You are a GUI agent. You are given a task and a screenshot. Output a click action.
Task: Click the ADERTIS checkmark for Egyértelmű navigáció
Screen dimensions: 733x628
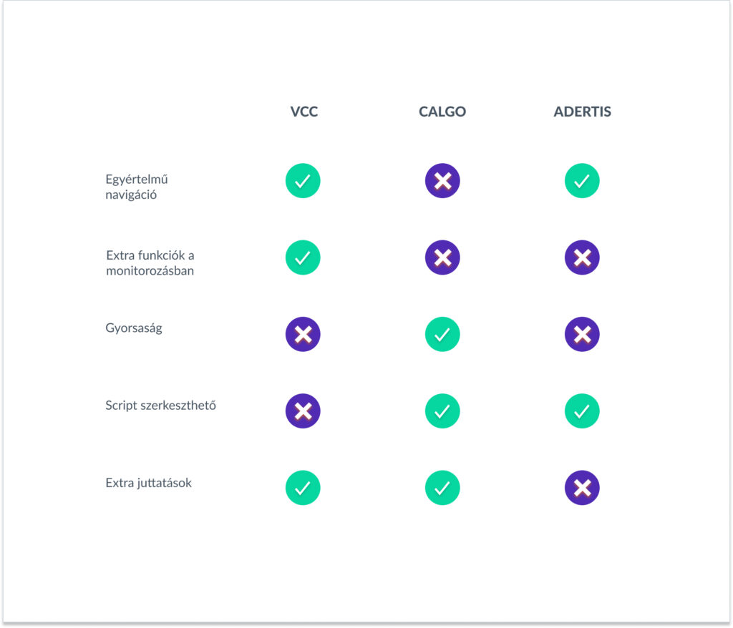(x=582, y=181)
